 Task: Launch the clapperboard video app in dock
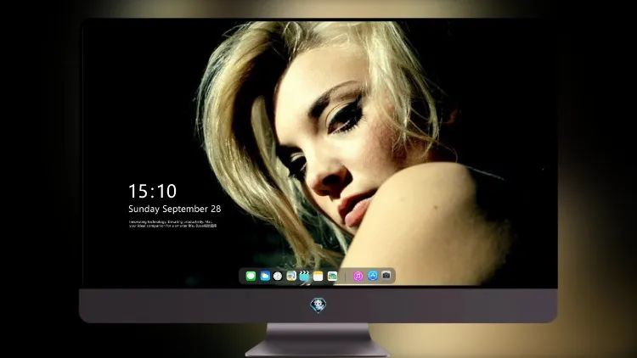point(304,276)
